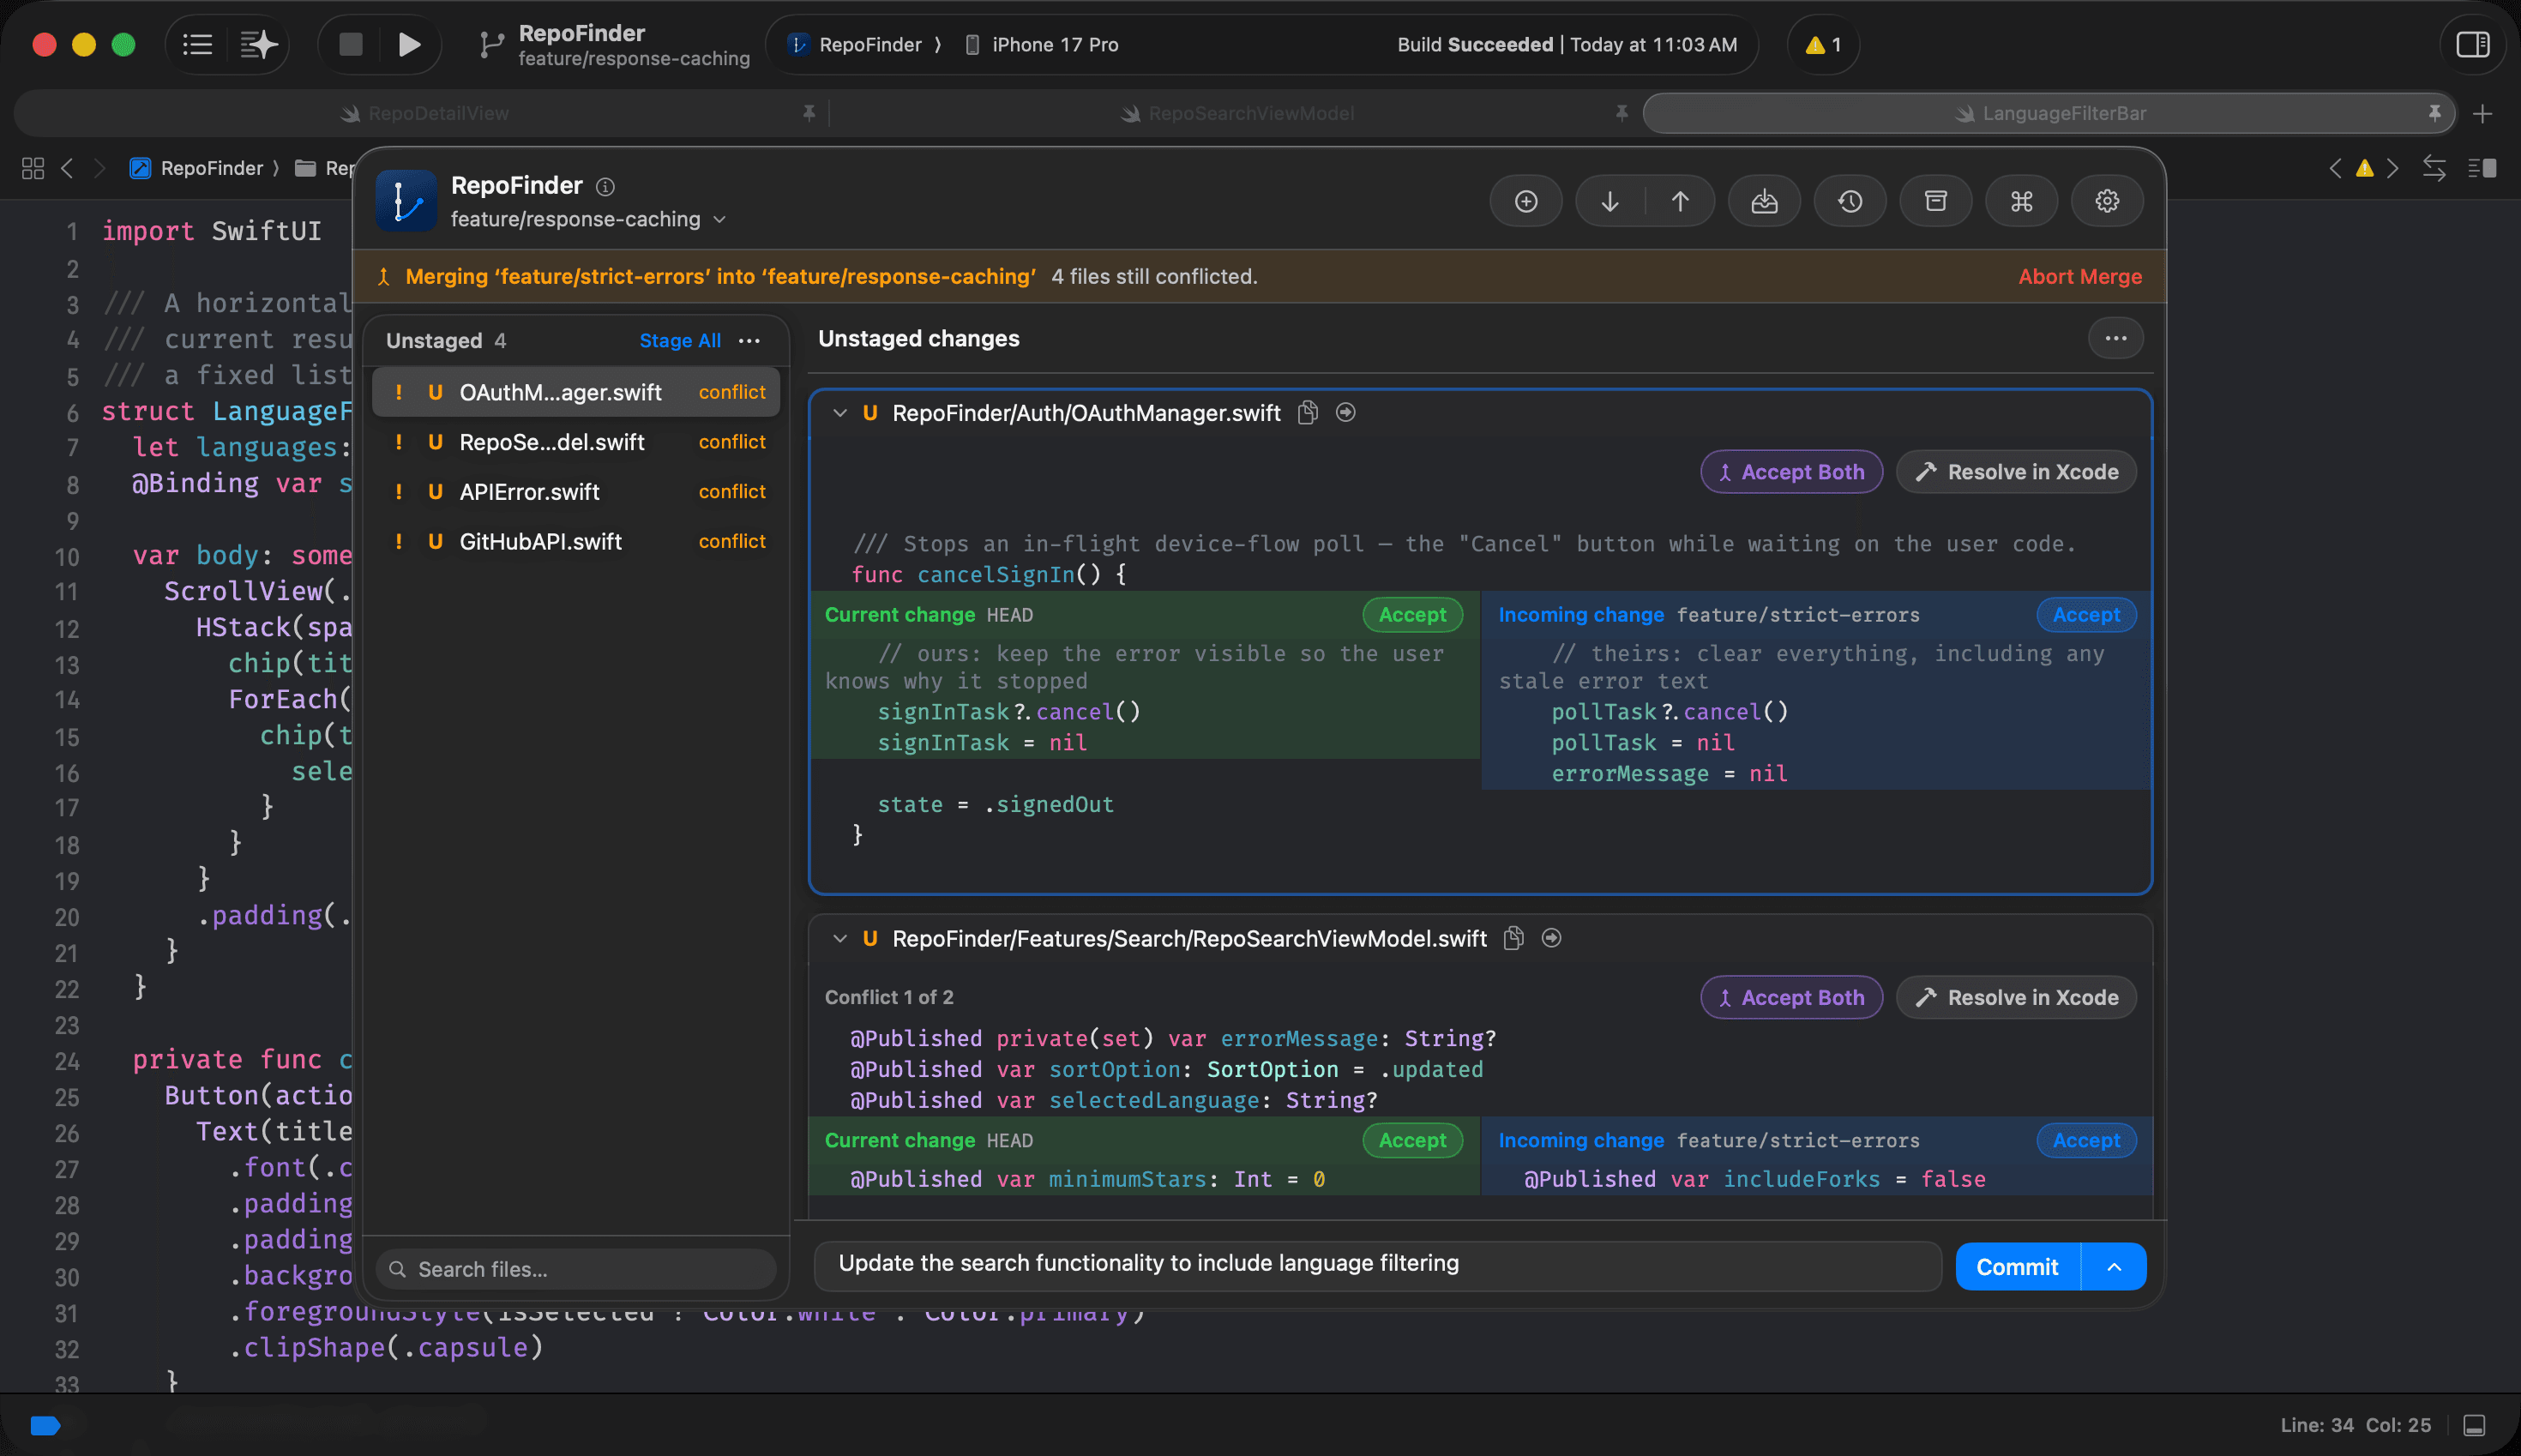
Task: Push changes with the up arrow
Action: (1680, 201)
